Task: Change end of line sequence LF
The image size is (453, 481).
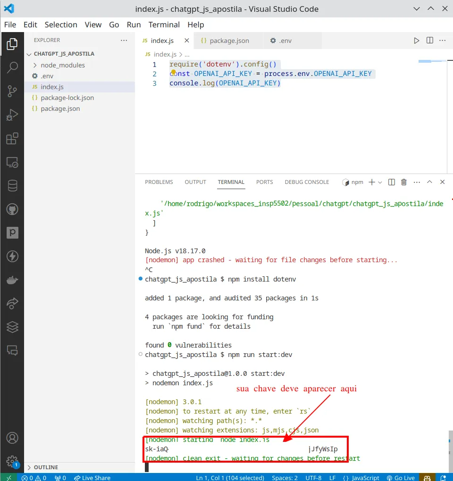Action: pyautogui.click(x=332, y=478)
